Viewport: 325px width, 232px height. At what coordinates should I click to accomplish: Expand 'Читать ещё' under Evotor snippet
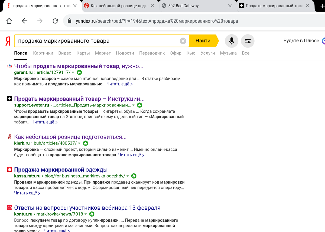pos(45,122)
